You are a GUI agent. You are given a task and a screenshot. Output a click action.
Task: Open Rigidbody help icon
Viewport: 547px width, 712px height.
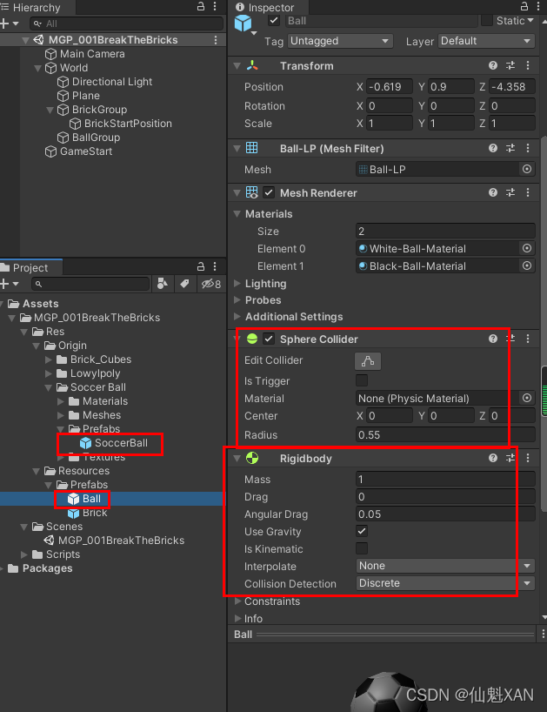click(493, 458)
